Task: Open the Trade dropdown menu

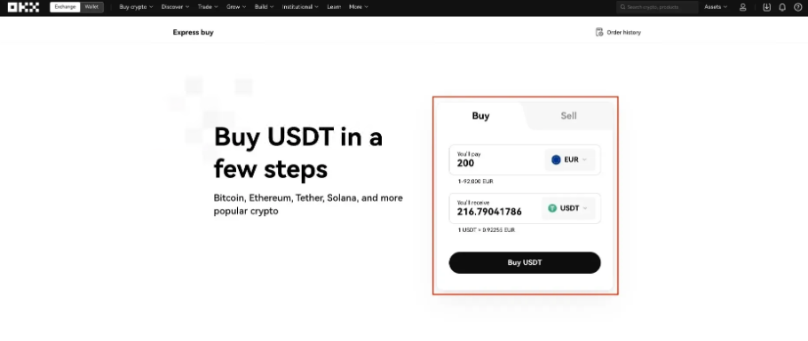Action: point(208,7)
